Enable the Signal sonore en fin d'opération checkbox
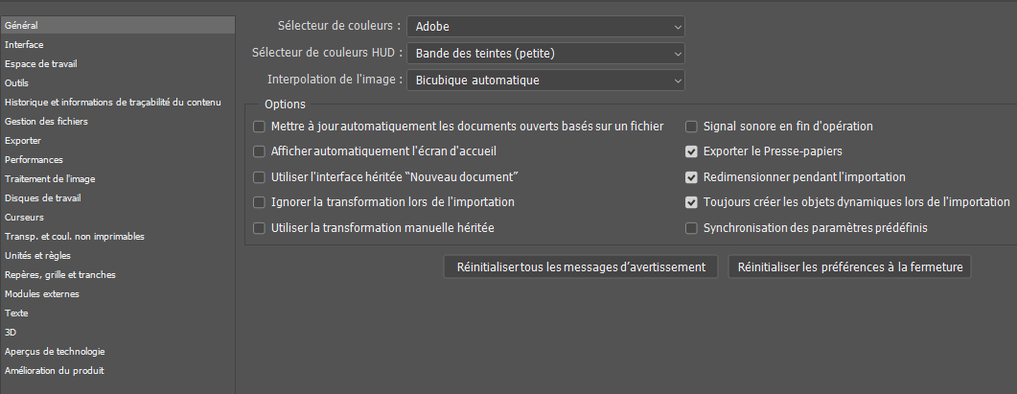Image resolution: width=1017 pixels, height=394 pixels. (x=691, y=127)
